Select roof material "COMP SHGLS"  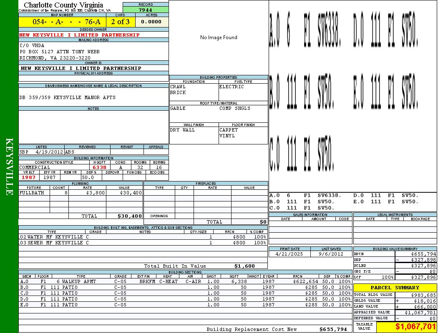[235, 108]
